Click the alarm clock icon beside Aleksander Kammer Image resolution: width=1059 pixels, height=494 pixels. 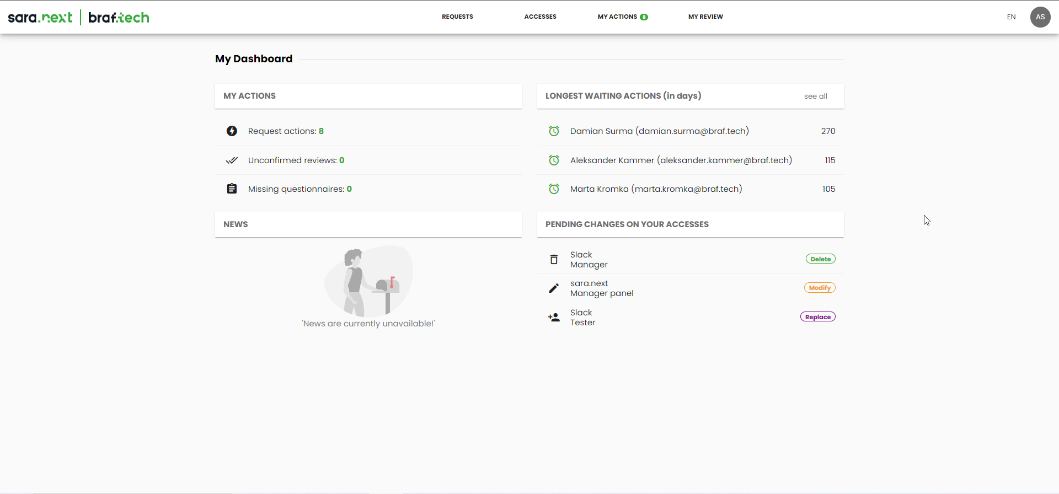click(554, 160)
